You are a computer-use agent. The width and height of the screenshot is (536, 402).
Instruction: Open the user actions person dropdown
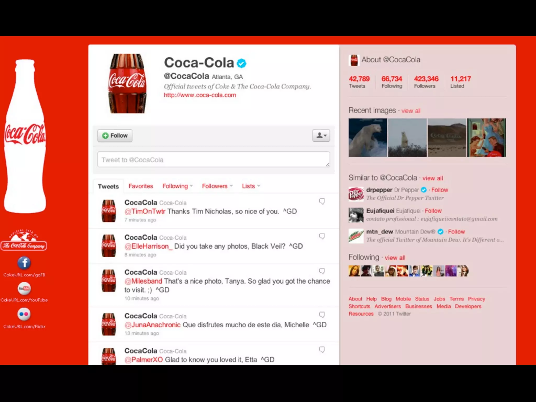coord(321,136)
